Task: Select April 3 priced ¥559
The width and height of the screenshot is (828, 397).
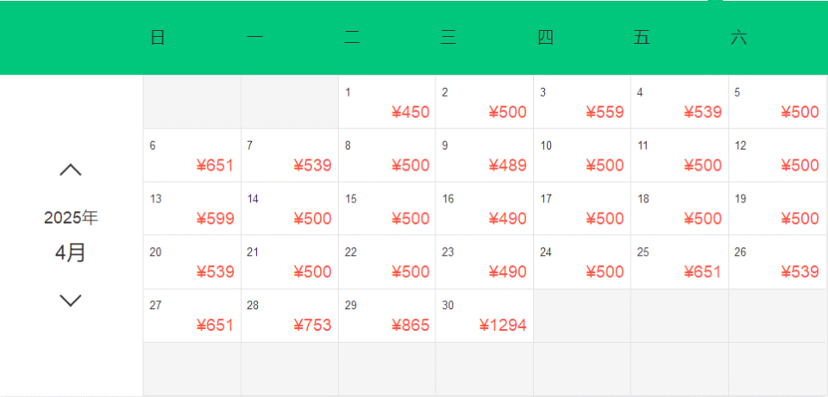Action: pyautogui.click(x=582, y=102)
